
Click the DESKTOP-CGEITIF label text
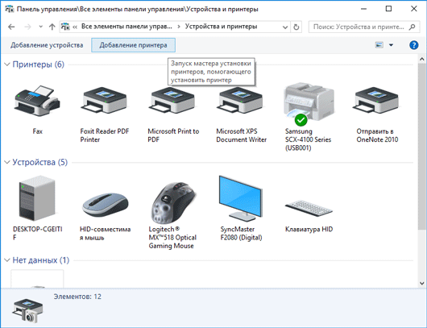click(38, 233)
